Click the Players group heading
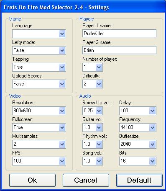This screenshot has width=166, height=191. click(87, 19)
